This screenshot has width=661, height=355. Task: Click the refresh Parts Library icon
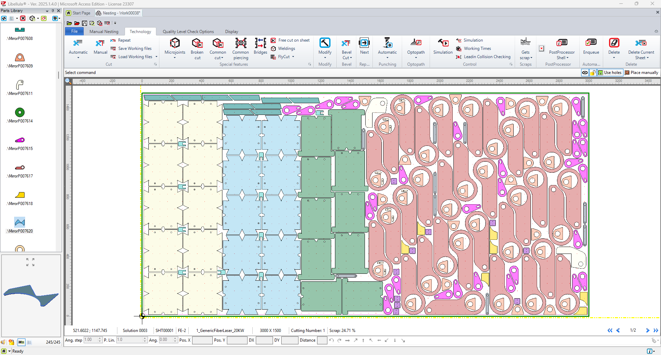(4, 18)
